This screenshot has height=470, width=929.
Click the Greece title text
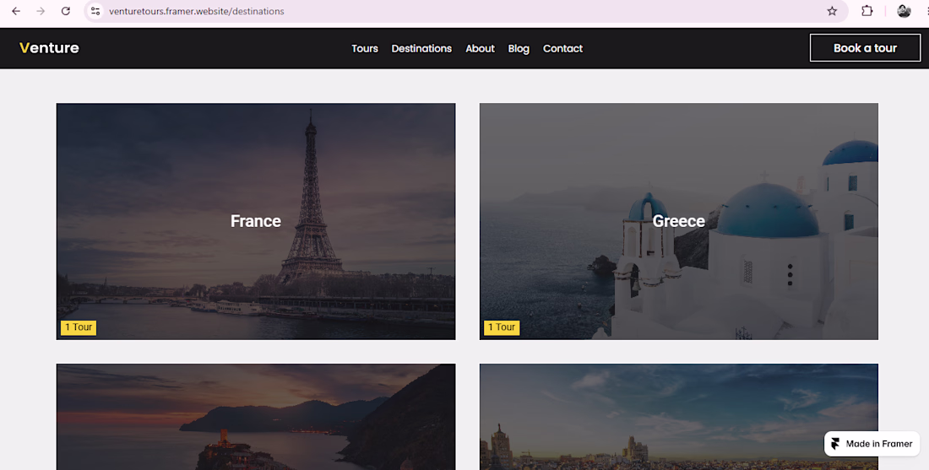(679, 221)
